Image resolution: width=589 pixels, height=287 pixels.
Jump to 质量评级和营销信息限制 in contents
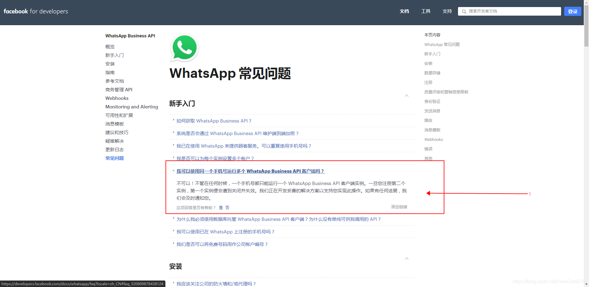click(446, 92)
